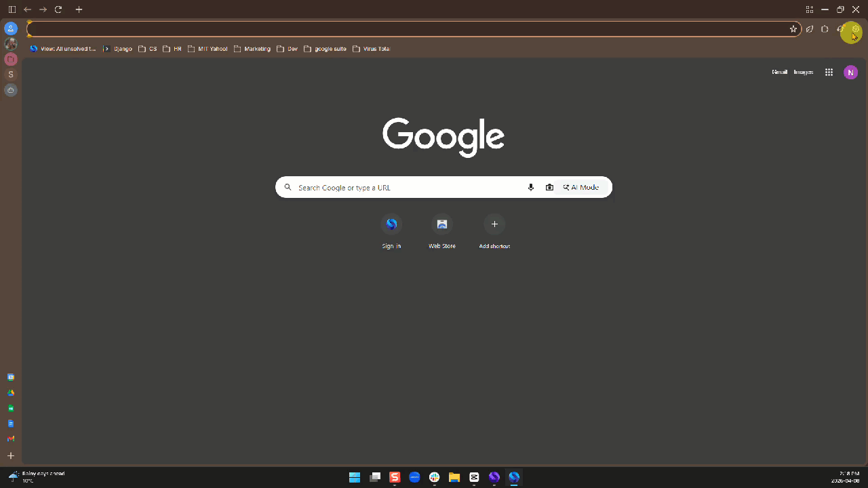The height and width of the screenshot is (488, 868).
Task: Open Google Drive from the sidebar
Action: point(11,392)
